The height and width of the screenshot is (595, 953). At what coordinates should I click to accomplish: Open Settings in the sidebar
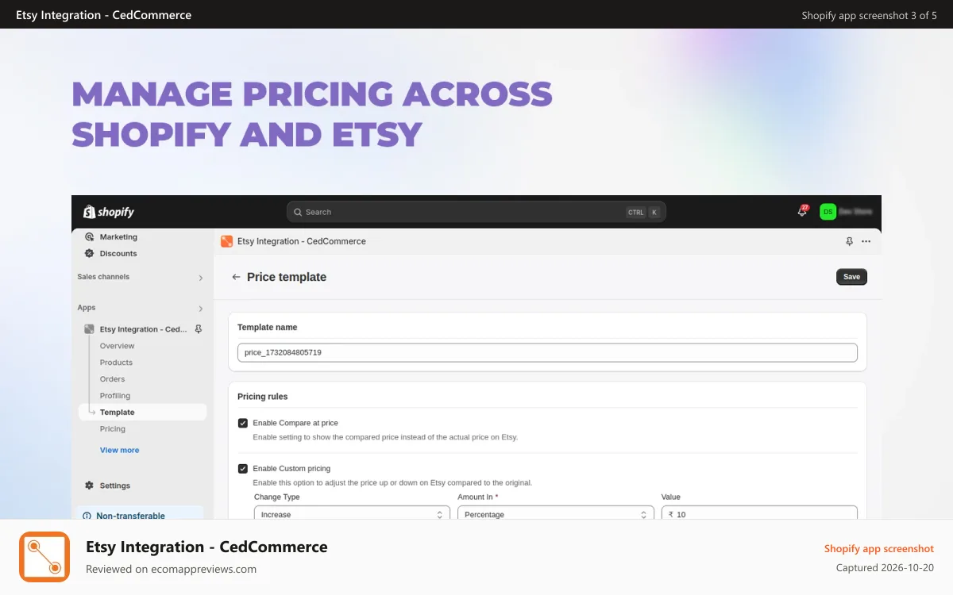[115, 486]
